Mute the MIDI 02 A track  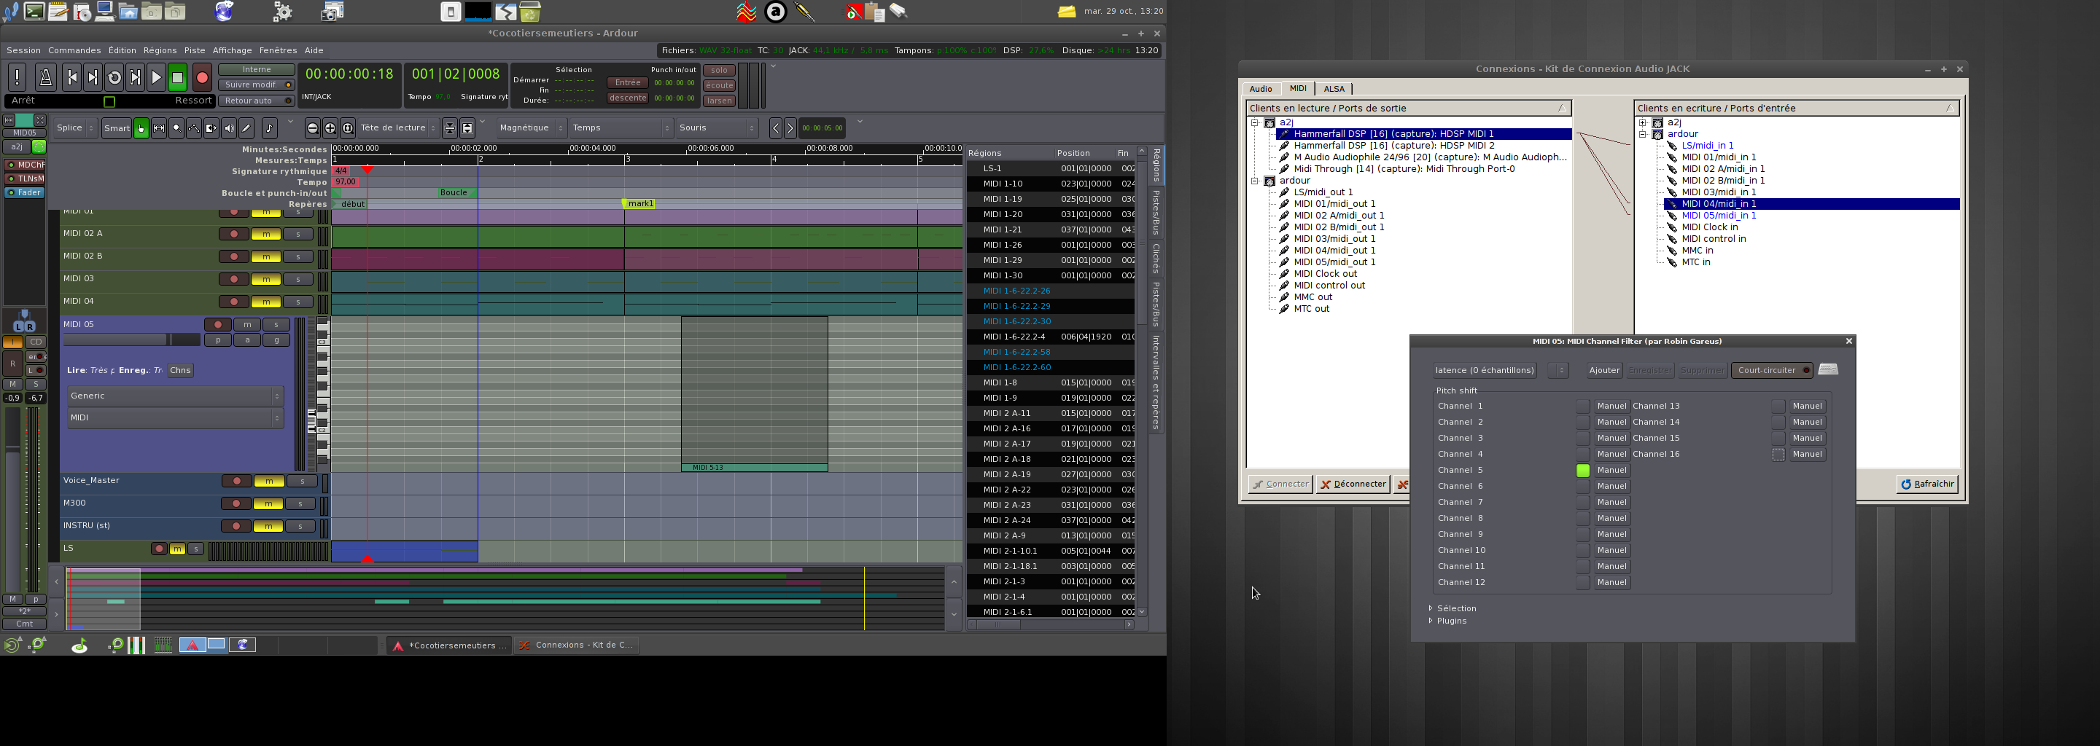265,235
